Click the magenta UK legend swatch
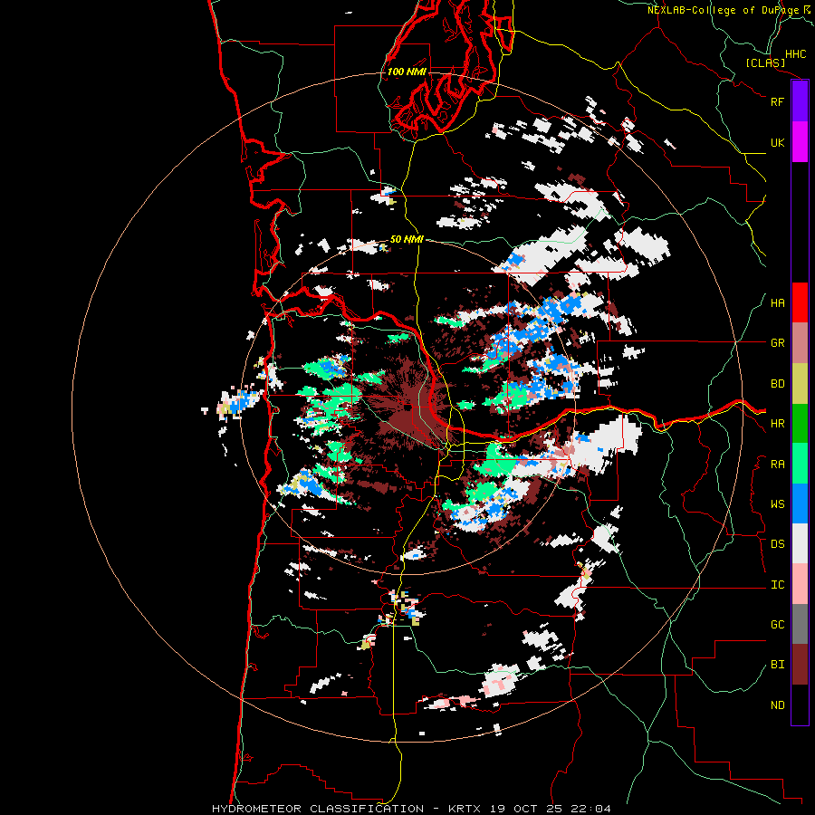 (x=800, y=142)
